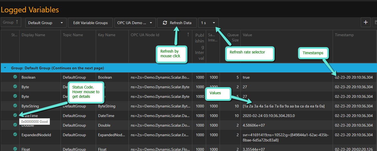This screenshot has width=377, height=151.
Task: Click the Edit Variable Groups button
Action: tap(90, 23)
